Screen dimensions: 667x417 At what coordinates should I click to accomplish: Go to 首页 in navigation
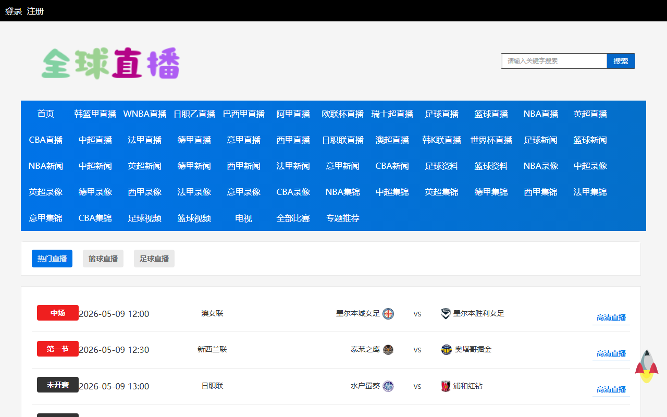point(46,114)
